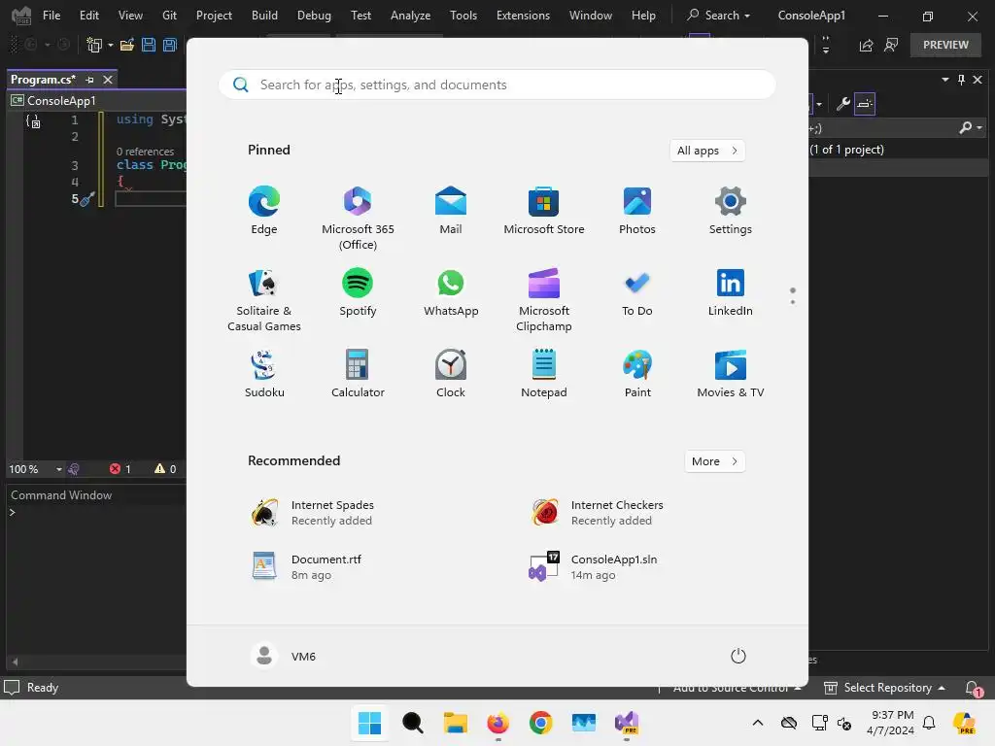Launch the Photos app

[x=637, y=211]
